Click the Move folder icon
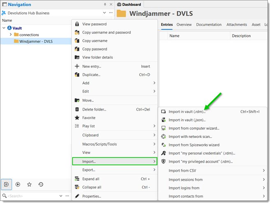272x205 pixels. pyautogui.click(x=77, y=100)
